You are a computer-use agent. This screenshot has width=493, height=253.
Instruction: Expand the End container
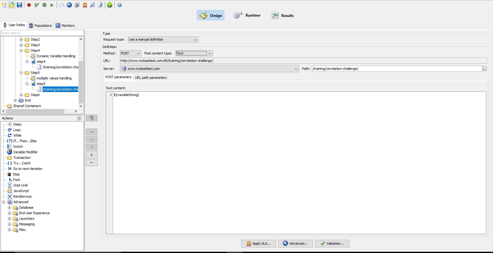[15, 100]
